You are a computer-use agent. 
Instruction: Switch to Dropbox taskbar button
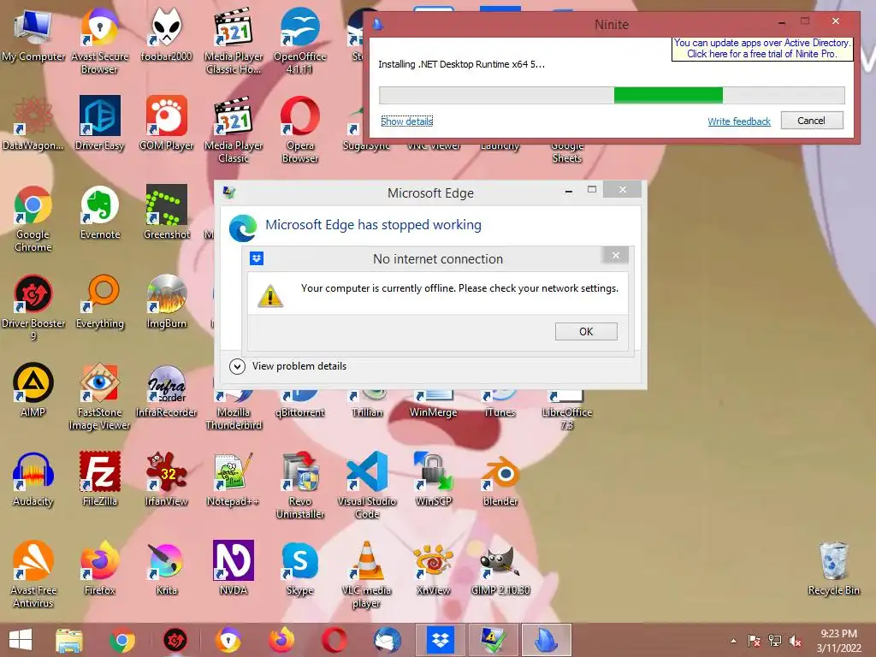[441, 640]
